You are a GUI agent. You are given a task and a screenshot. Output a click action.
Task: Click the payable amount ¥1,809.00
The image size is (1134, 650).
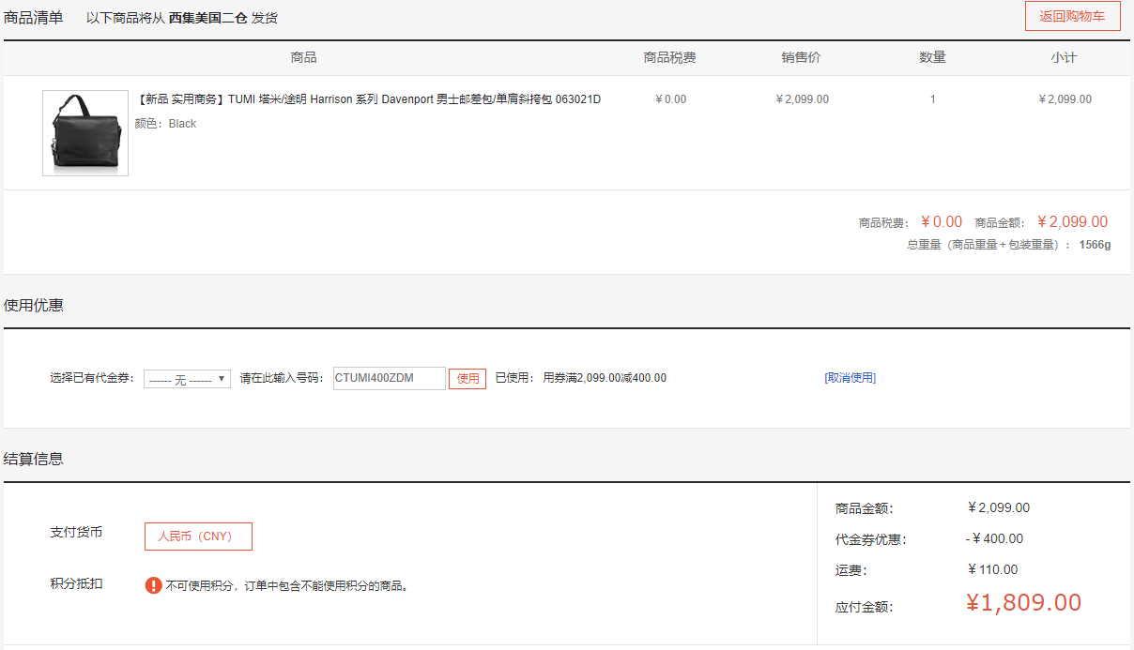[x=1023, y=602]
